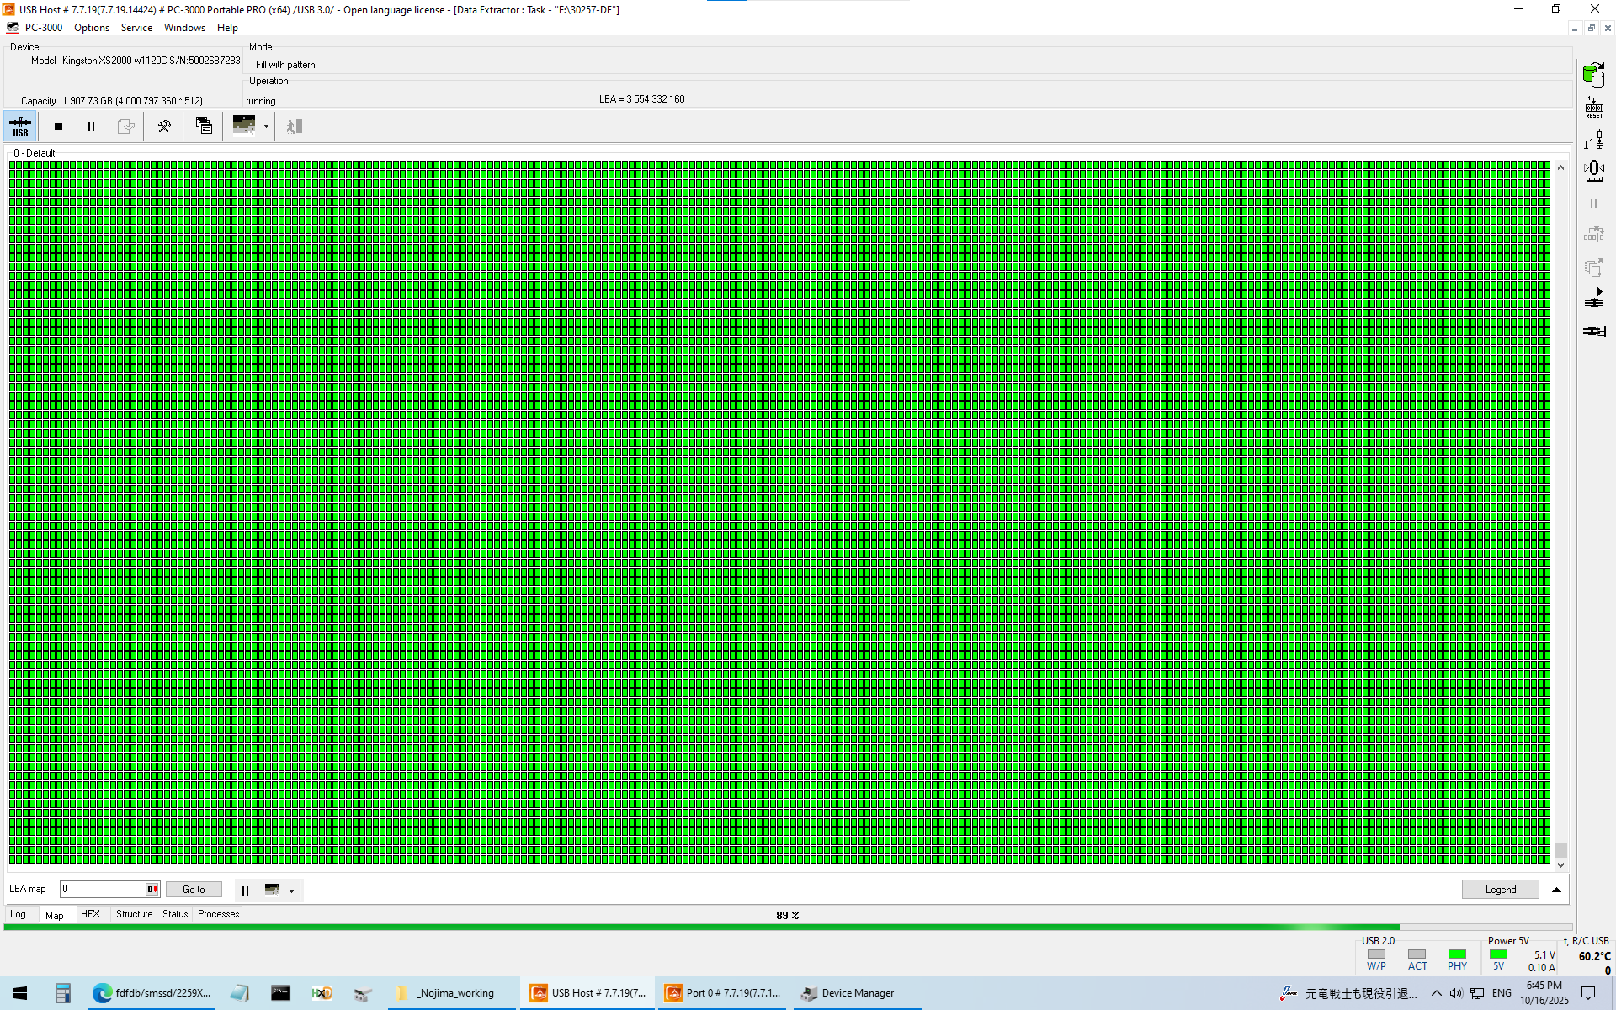
Task: Collapse the legend panel with the arrow
Action: (1556, 890)
